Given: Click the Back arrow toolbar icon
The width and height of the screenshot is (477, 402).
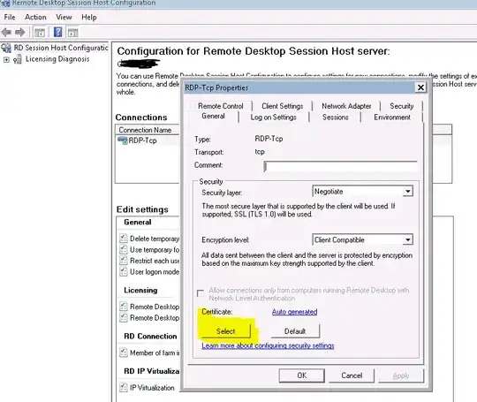Looking at the screenshot, I should pyautogui.click(x=6, y=32).
